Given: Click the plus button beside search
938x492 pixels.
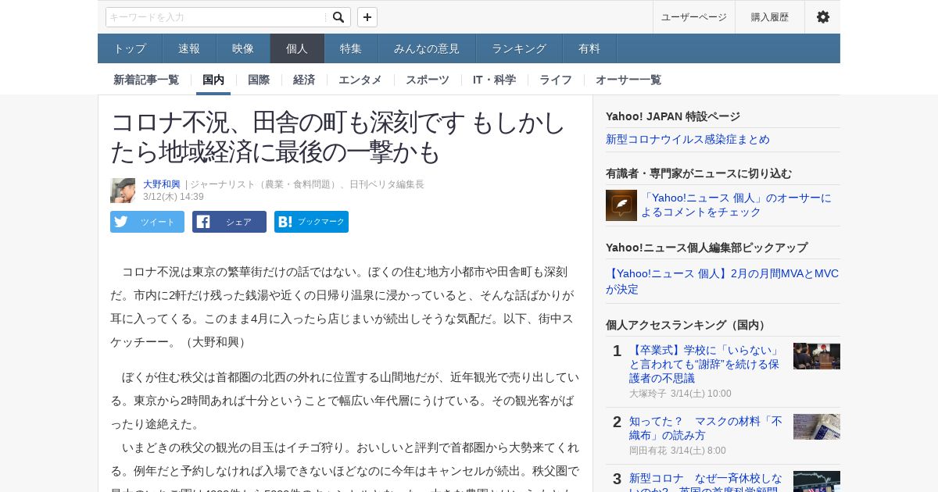Looking at the screenshot, I should coord(367,17).
